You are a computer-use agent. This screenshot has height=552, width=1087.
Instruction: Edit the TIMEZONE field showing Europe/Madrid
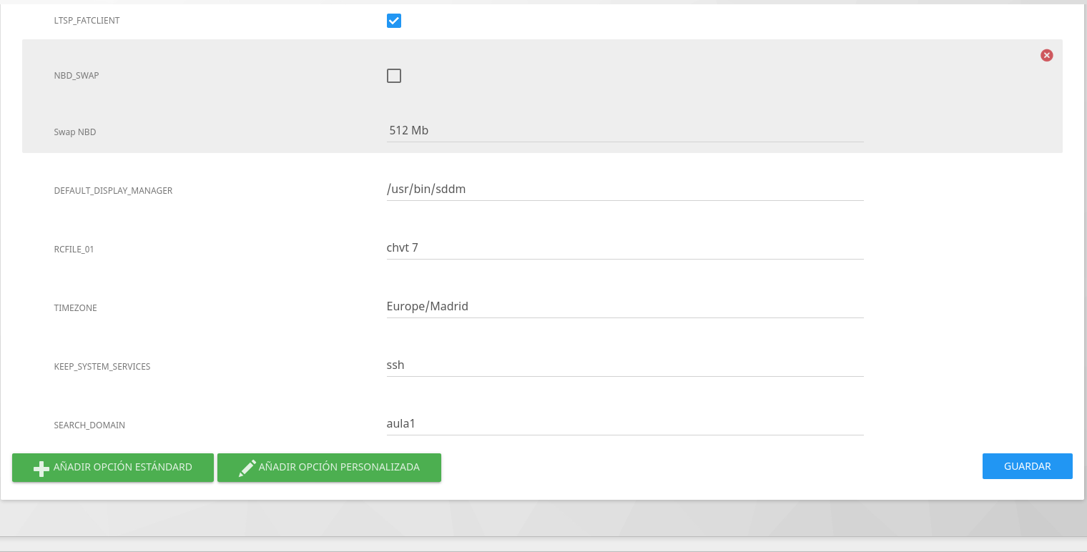pos(624,307)
